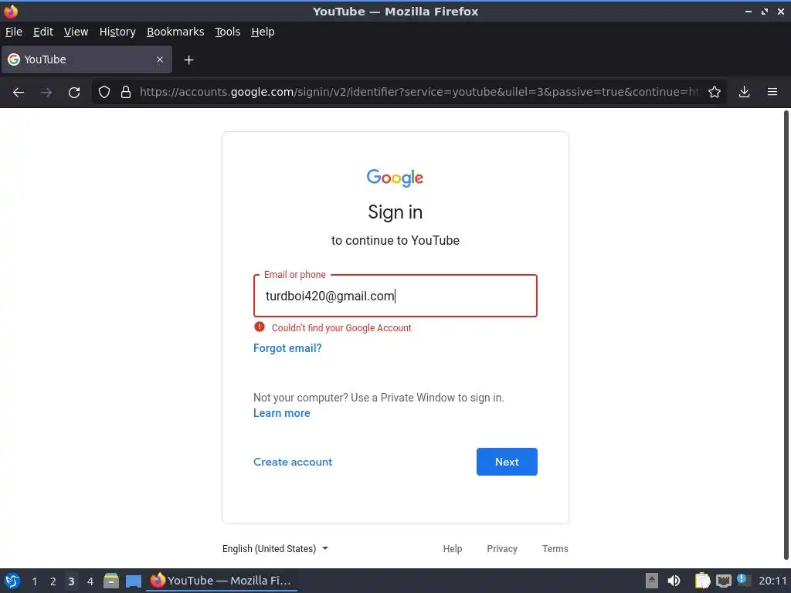Click the Create account link
This screenshot has height=593, width=791.
click(293, 462)
